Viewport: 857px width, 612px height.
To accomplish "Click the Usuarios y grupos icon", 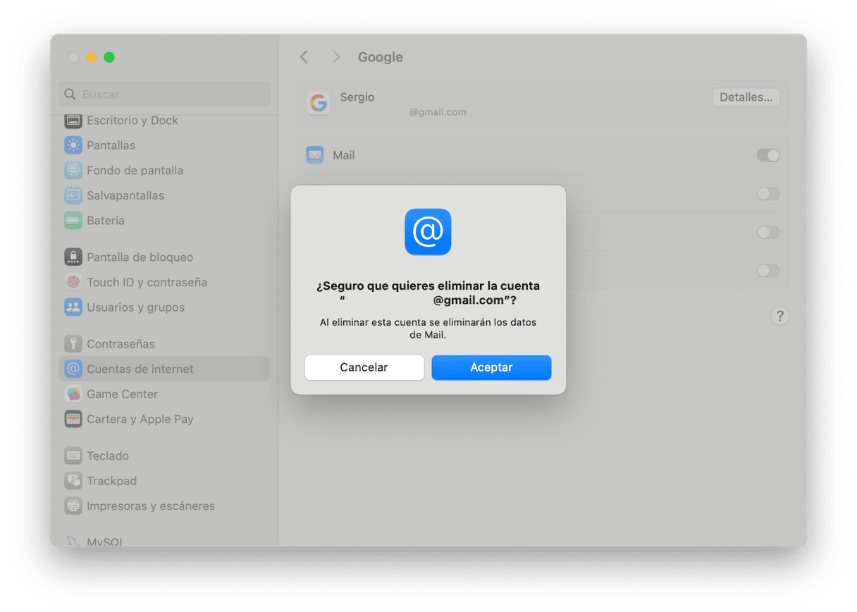I will tap(73, 307).
